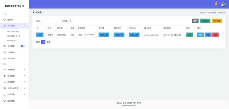229x109 pixels.
Task: Collapse the merchant management sidebar section
Action: click(x=24, y=26)
